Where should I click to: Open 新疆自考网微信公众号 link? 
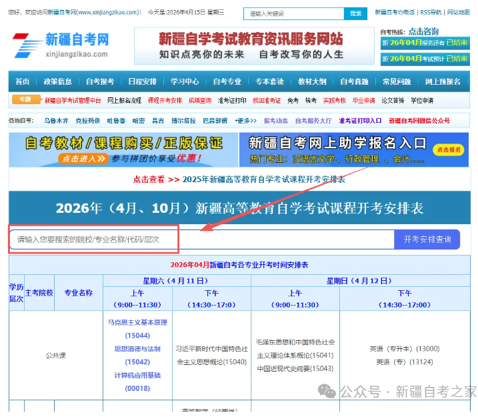pos(419,121)
